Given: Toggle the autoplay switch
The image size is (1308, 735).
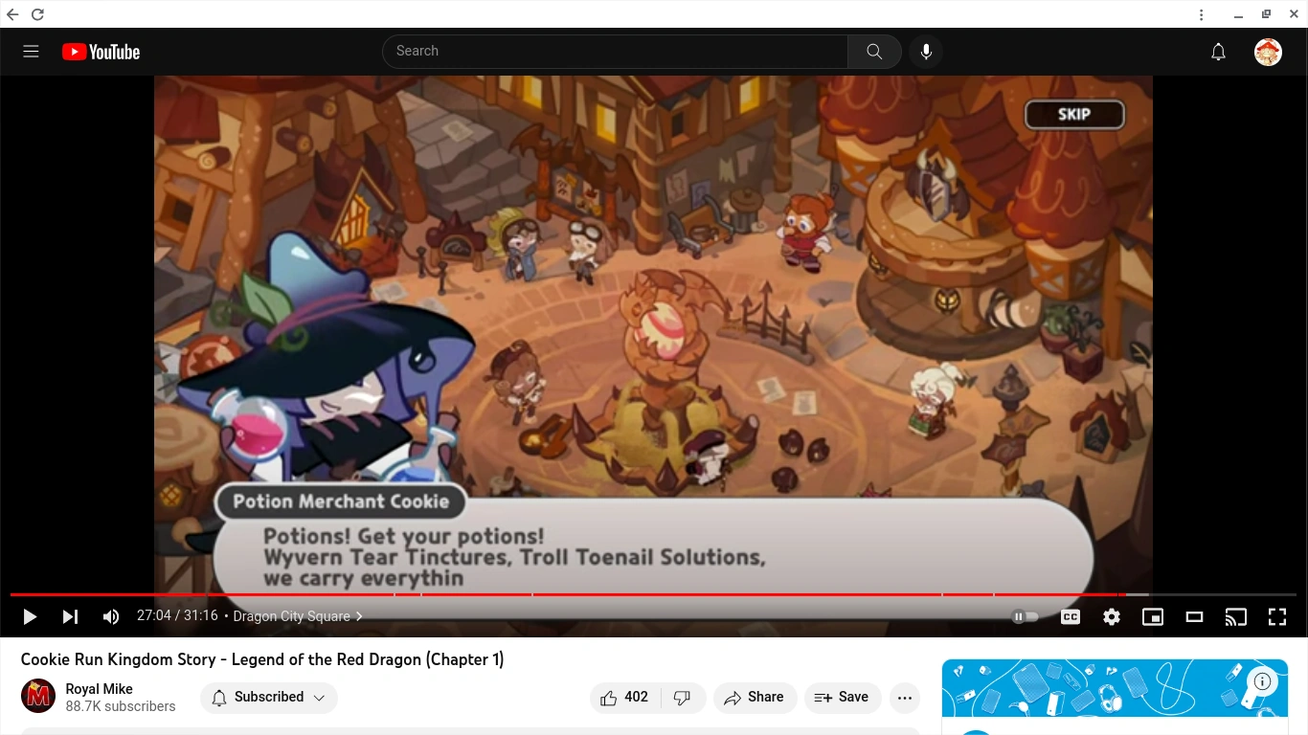Looking at the screenshot, I should pyautogui.click(x=1025, y=617).
